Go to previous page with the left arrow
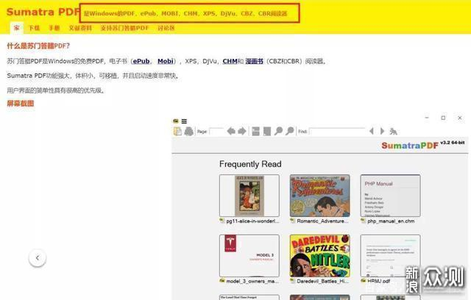Screen dimensions: 471x300 [231, 131]
